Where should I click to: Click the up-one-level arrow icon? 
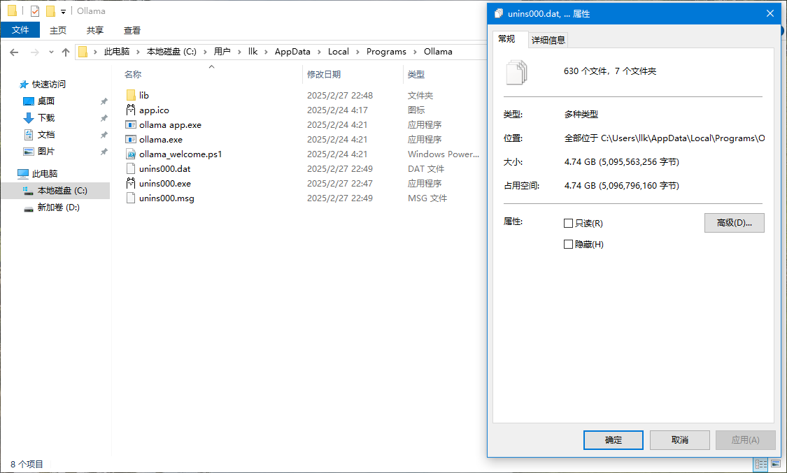[x=66, y=52]
